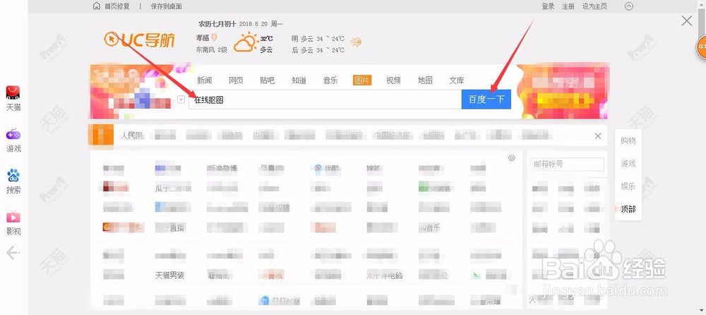Click the 设为主页 link

(594, 6)
